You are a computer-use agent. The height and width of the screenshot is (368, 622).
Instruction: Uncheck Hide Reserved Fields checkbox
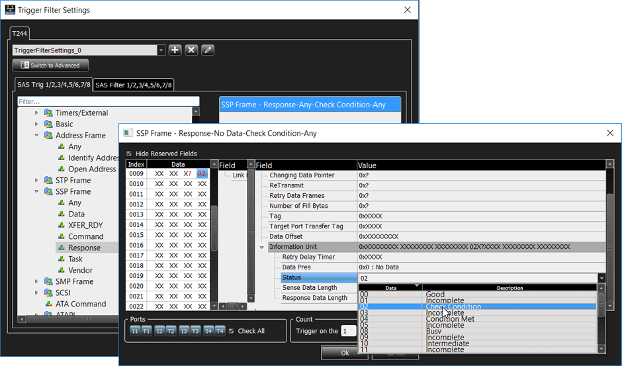pyautogui.click(x=129, y=154)
